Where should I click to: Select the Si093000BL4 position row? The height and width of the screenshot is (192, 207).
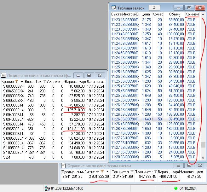pos(53,110)
